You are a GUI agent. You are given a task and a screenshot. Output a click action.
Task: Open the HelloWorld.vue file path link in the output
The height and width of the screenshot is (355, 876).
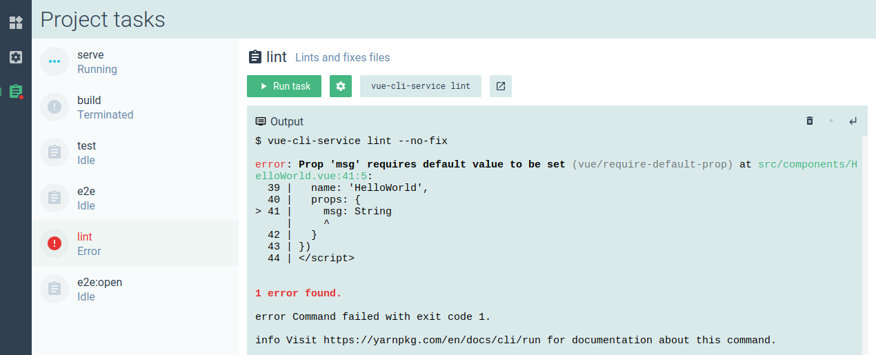[807, 165]
